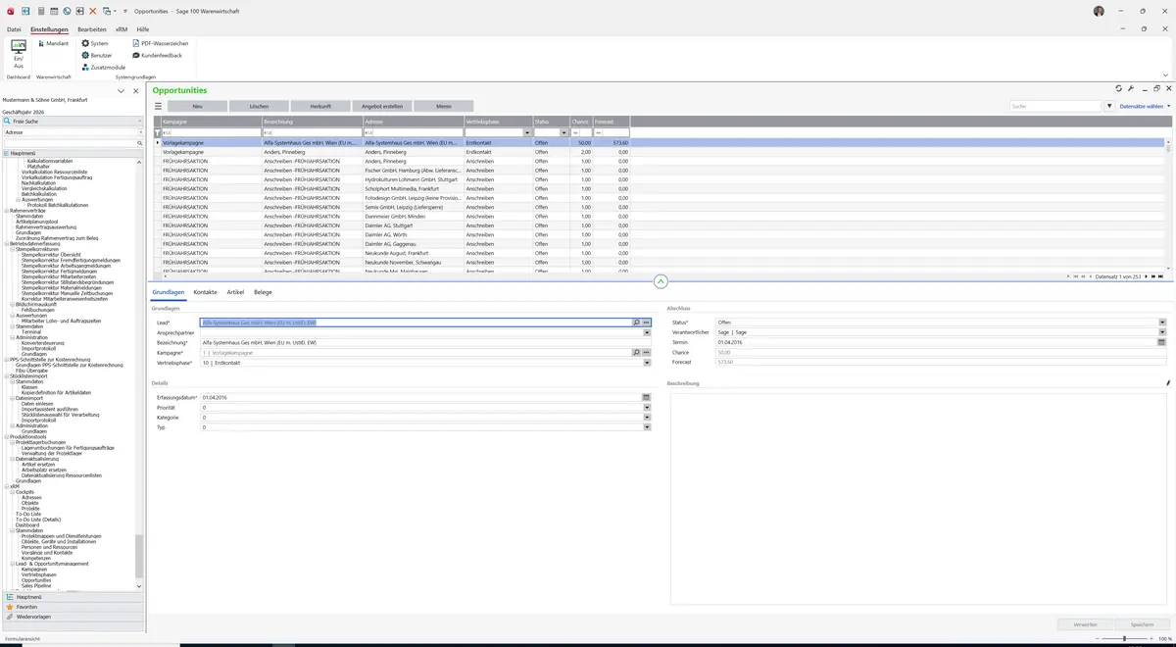Open the Ansprechpartner dropdown
This screenshot has width=1176, height=647.
(647, 332)
